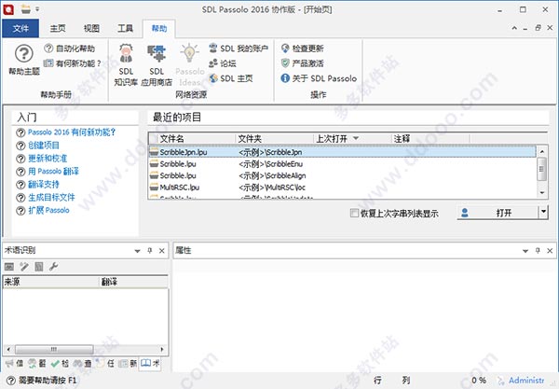Open the 扩展 Passolo link
This screenshot has width=559, height=389.
tap(48, 210)
